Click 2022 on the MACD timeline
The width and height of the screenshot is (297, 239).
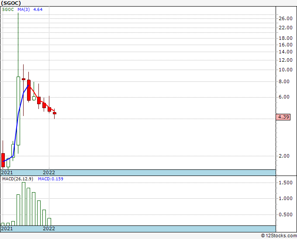click(x=49, y=228)
